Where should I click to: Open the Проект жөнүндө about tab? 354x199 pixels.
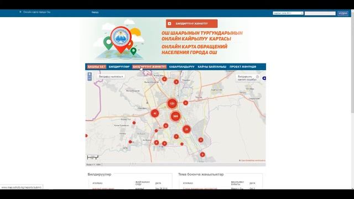pyautogui.click(x=243, y=67)
